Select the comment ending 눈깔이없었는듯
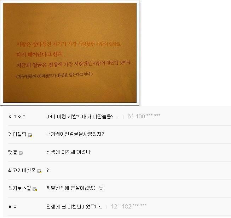The height and width of the screenshot is (218, 231). pyautogui.click(x=75, y=188)
